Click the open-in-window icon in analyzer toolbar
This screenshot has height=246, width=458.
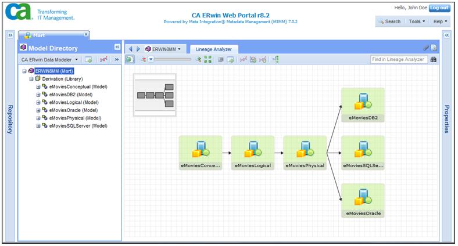coord(231,59)
